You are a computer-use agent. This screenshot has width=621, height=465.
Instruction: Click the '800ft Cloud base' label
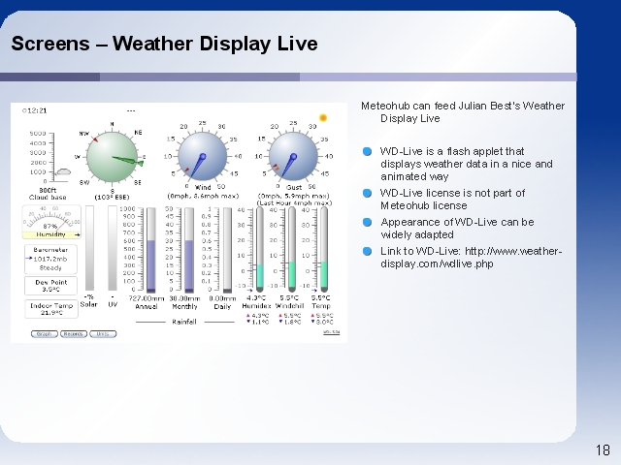pos(48,194)
